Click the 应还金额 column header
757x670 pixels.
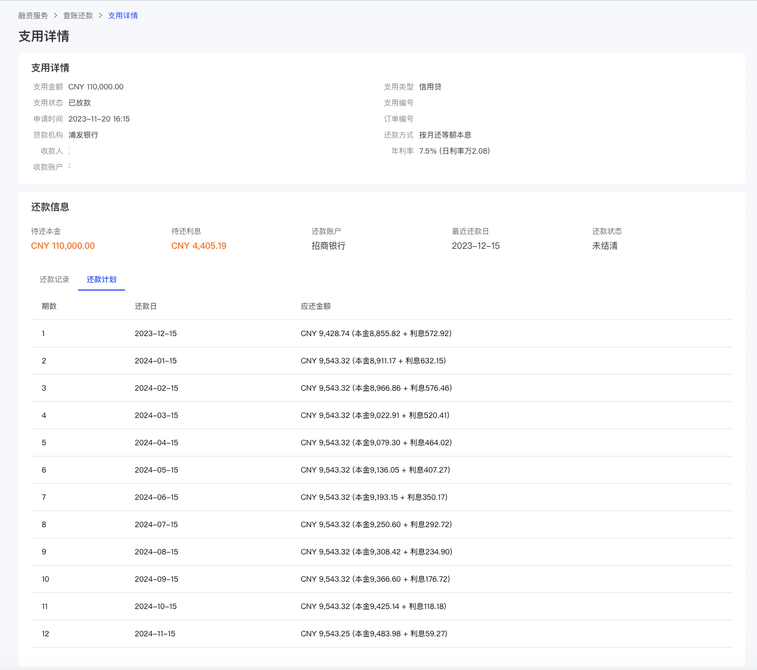(x=315, y=306)
